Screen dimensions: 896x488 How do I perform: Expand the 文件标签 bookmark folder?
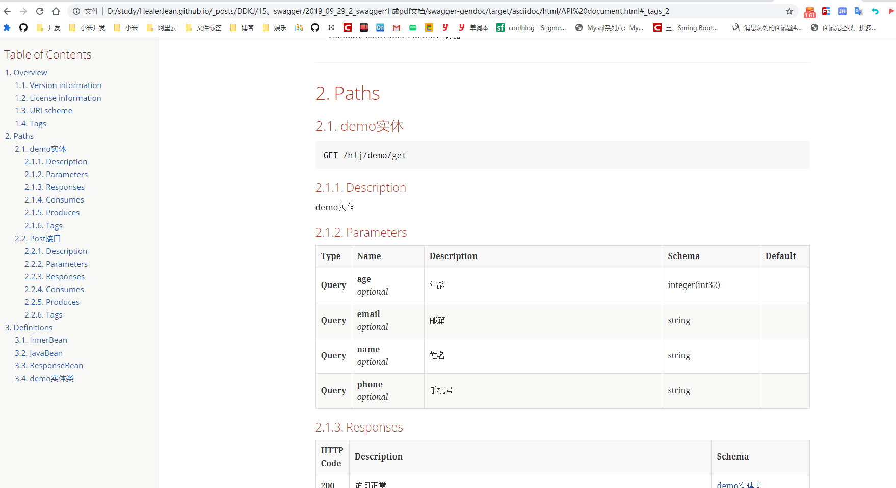203,27
